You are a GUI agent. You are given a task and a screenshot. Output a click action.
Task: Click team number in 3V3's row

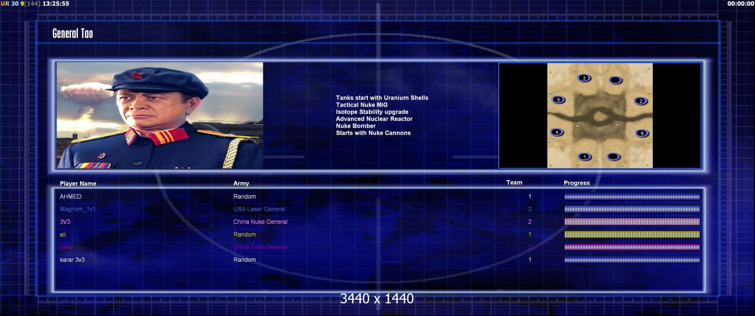pos(530,222)
